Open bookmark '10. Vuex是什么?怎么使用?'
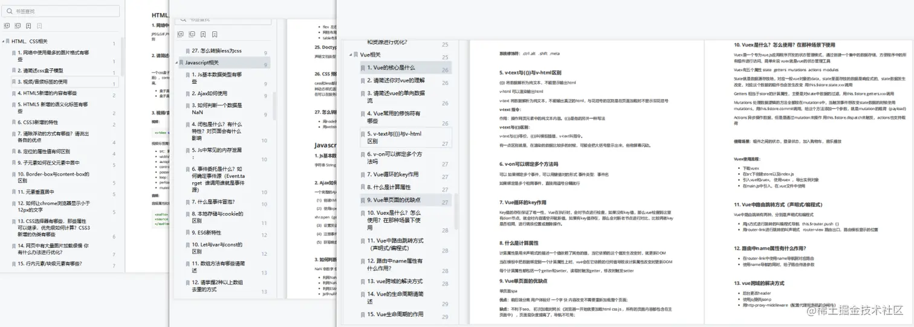The width and height of the screenshot is (914, 327). [395, 220]
